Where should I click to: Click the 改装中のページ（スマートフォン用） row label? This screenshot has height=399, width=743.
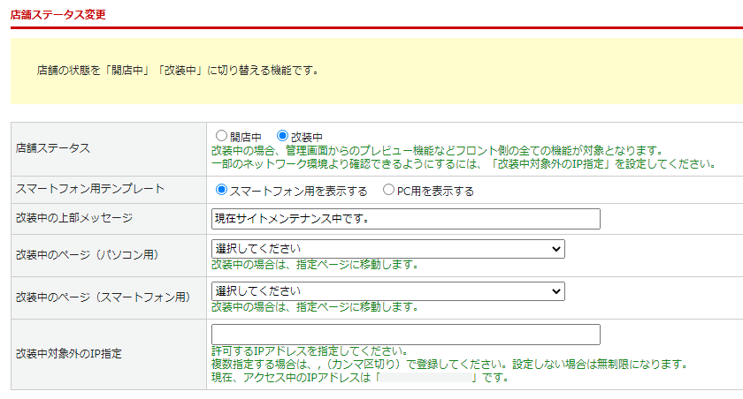click(x=102, y=297)
